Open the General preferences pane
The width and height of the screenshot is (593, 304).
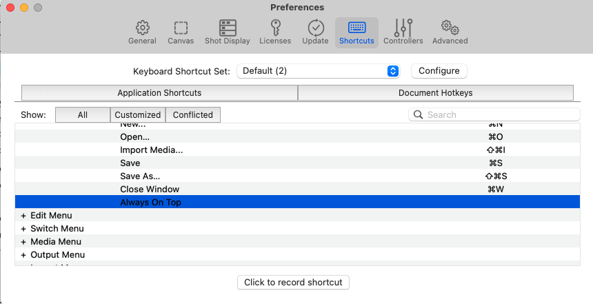[142, 32]
